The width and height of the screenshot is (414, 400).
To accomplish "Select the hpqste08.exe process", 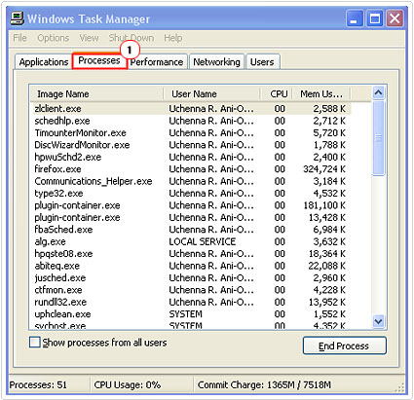I will click(x=191, y=254).
